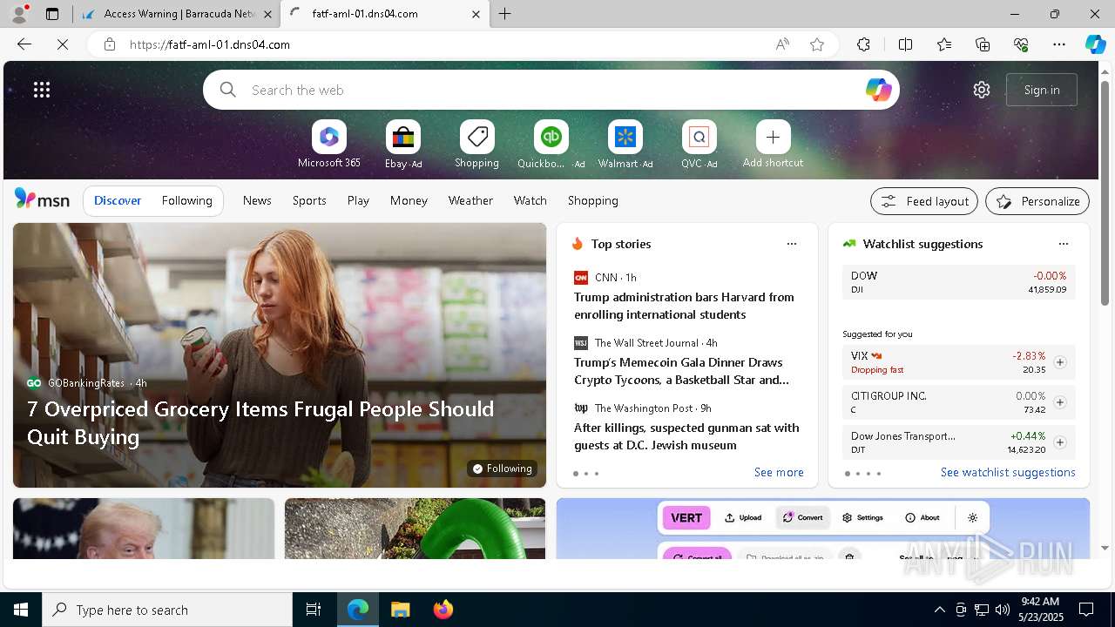Add CITIGROUP INC. to watchlist
Screen dimensions: 1115x627
pyautogui.click(x=1060, y=402)
